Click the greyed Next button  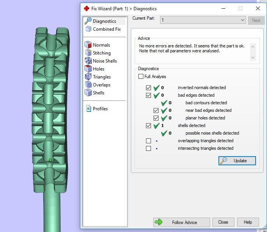tap(256, 20)
